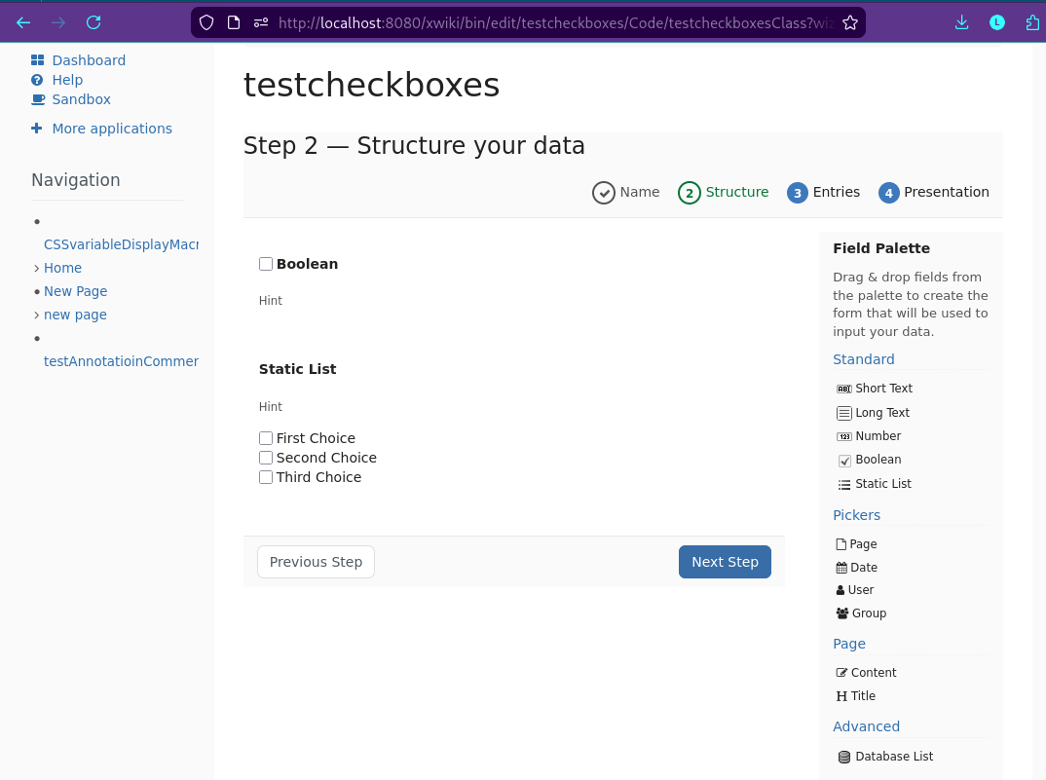Click the Static List palette icon
Image resolution: width=1046 pixels, height=780 pixels.
coord(843,484)
